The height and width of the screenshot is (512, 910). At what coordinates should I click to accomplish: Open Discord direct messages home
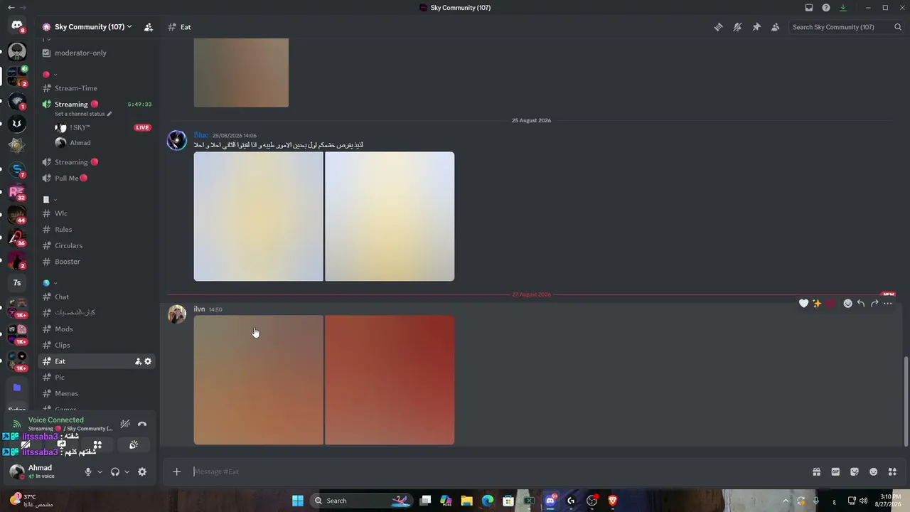[x=17, y=26]
